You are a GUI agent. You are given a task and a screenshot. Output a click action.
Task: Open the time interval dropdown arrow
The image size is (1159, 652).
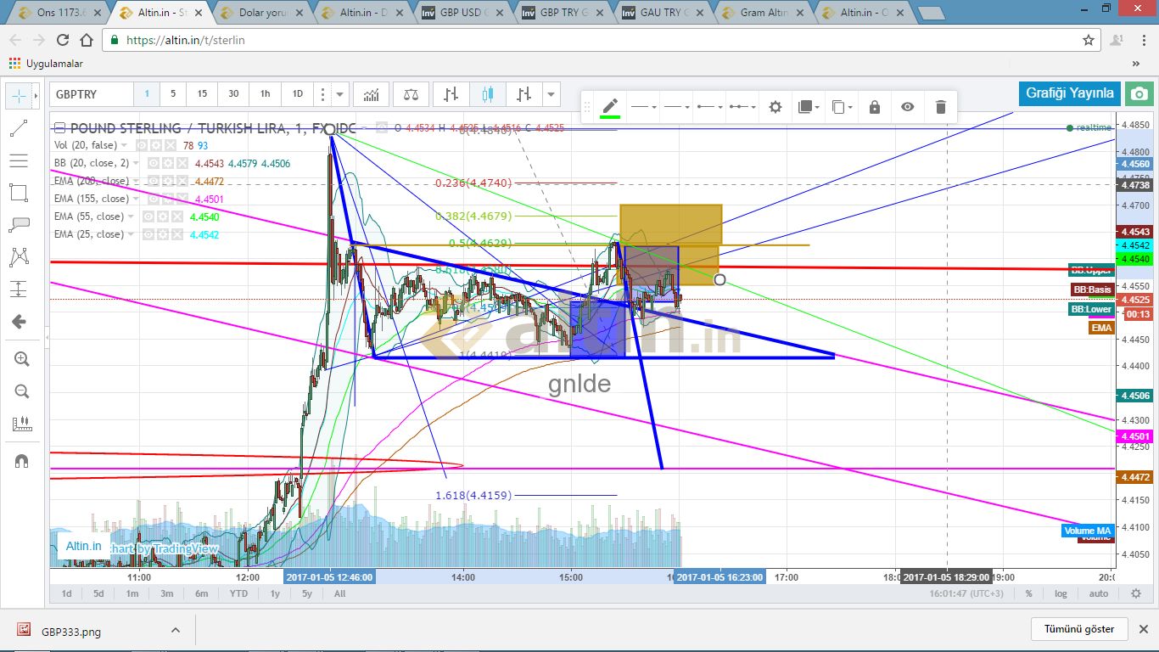tap(339, 94)
